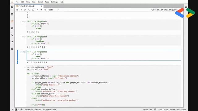Click the print("Giriş başarılı!") line
The height and width of the screenshot is (111, 198).
[48, 85]
